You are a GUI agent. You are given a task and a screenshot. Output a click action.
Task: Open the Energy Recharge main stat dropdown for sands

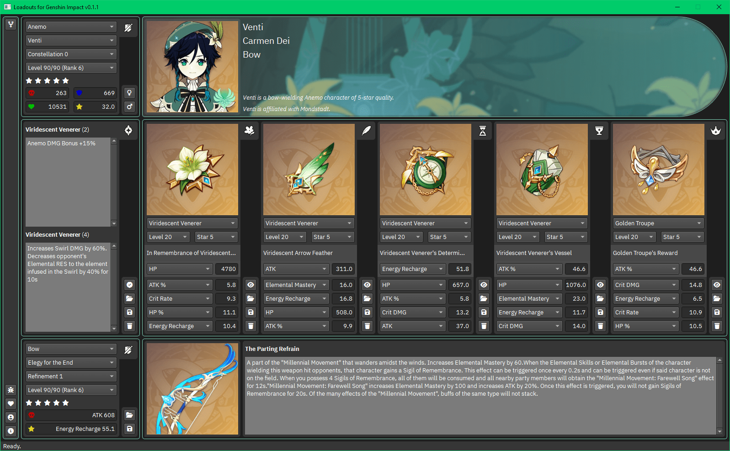pos(413,269)
